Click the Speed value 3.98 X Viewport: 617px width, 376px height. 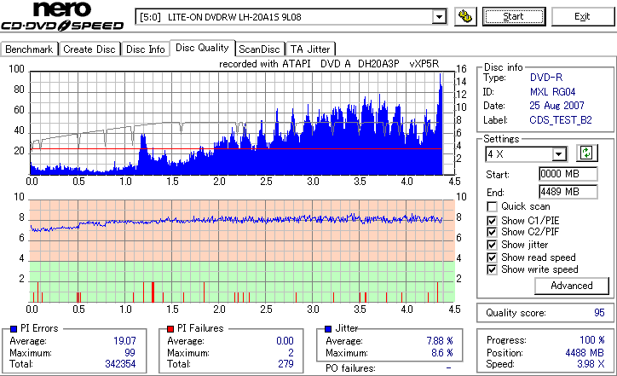(591, 364)
